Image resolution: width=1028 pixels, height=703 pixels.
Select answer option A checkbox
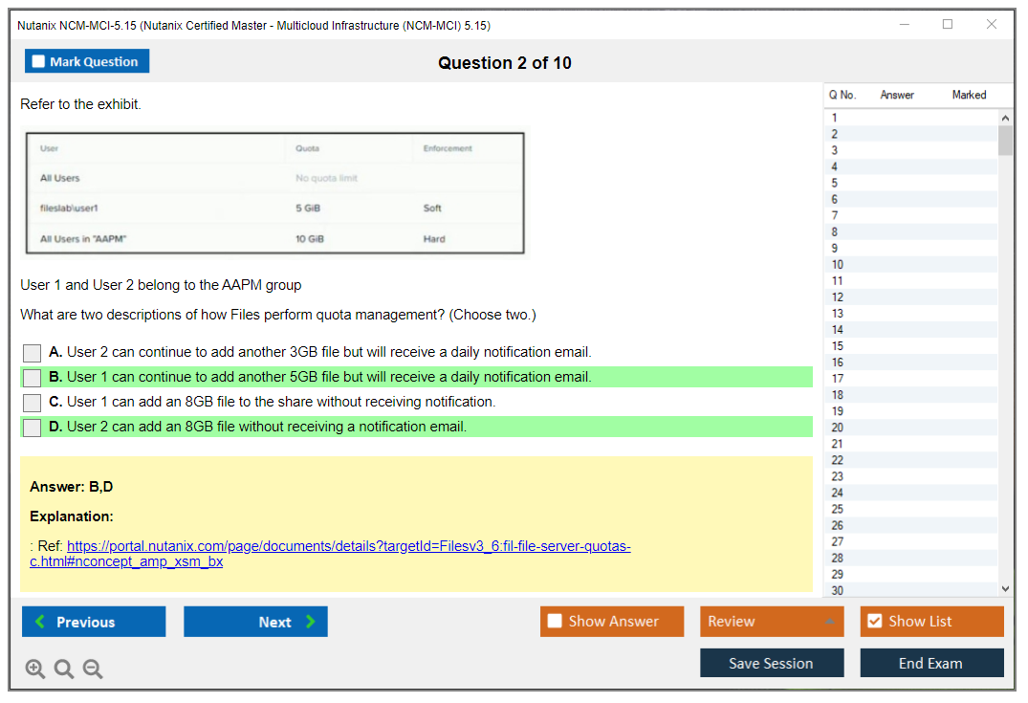(x=33, y=353)
